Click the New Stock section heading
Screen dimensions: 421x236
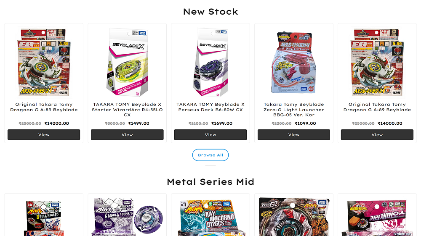(210, 12)
